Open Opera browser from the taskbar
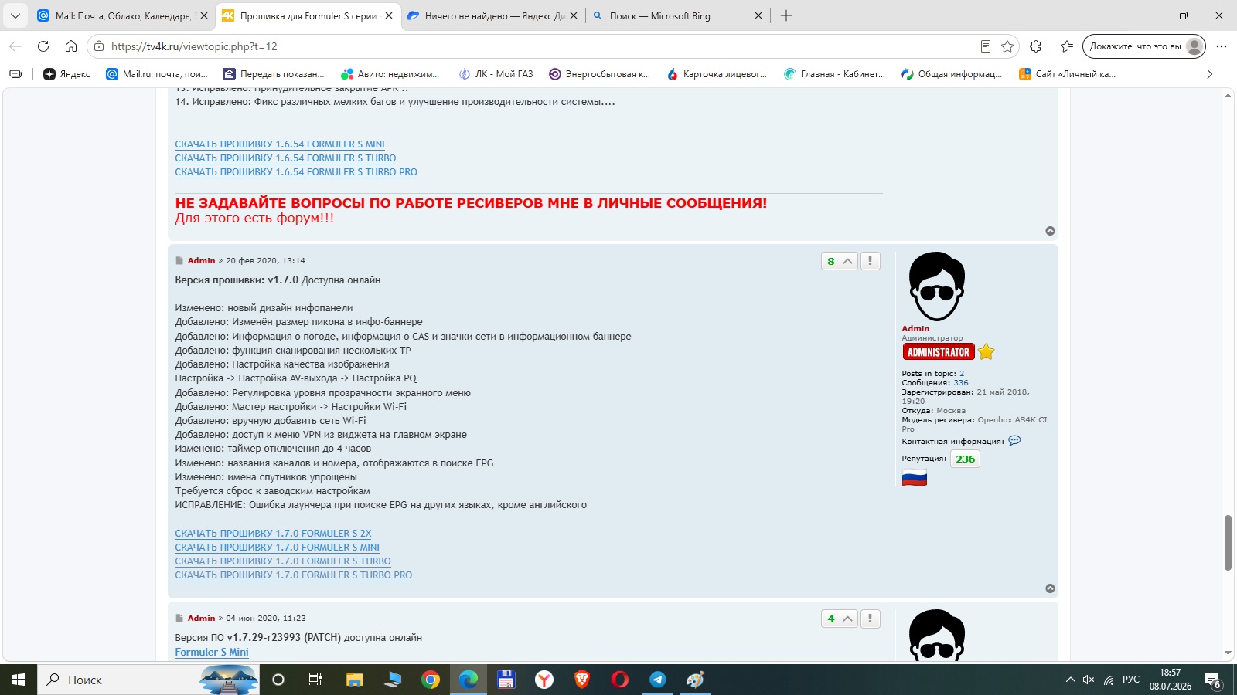Screen dimensions: 1237x695 (620, 680)
